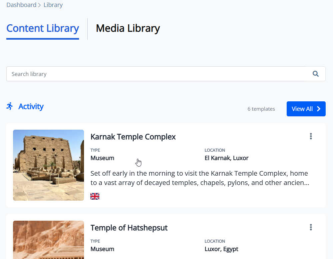The image size is (333, 259).
Task: Click the Karnak Temple Complex title
Action: (x=133, y=137)
